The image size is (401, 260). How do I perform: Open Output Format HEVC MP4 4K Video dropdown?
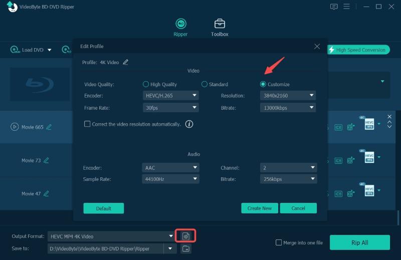click(111, 236)
